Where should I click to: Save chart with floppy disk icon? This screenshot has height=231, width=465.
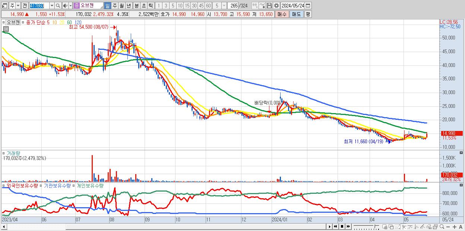[269, 6]
